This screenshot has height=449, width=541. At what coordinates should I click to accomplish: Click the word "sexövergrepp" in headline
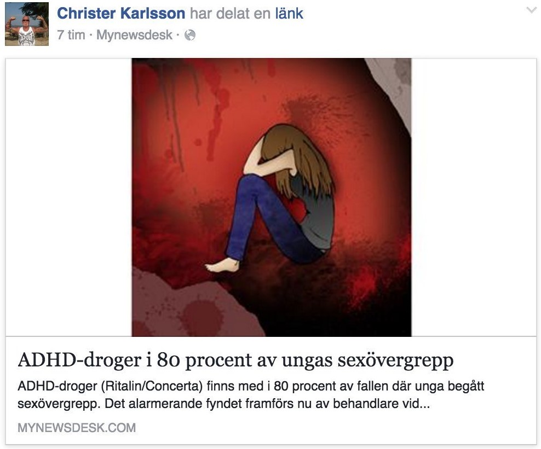click(x=395, y=360)
